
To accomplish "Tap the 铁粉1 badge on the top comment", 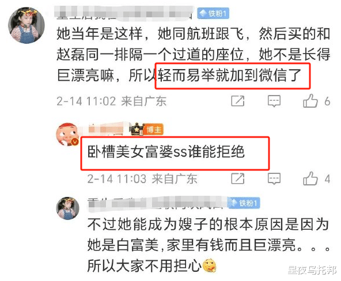I will coord(213,14).
